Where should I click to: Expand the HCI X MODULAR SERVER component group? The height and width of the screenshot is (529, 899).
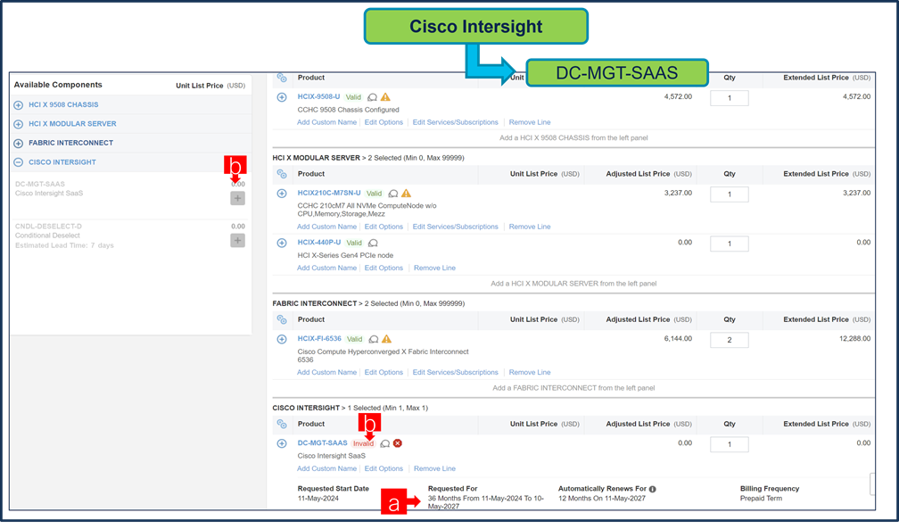pos(19,124)
